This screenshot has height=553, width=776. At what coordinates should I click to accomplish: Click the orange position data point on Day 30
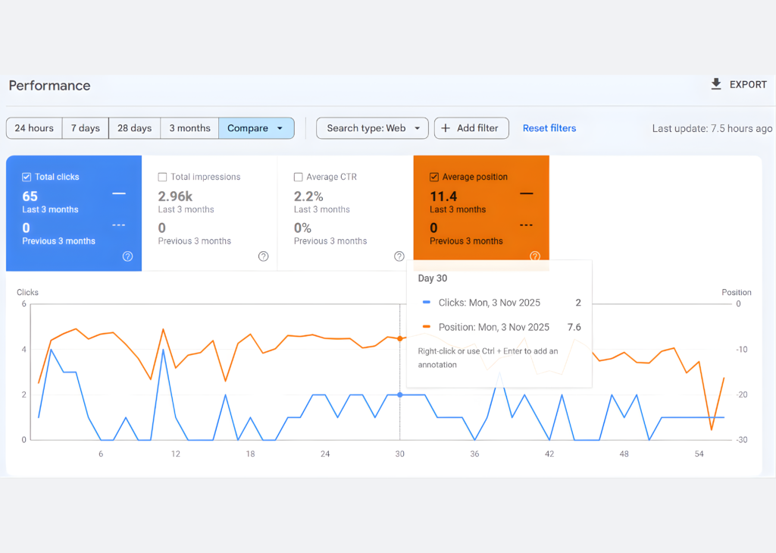pyautogui.click(x=400, y=338)
